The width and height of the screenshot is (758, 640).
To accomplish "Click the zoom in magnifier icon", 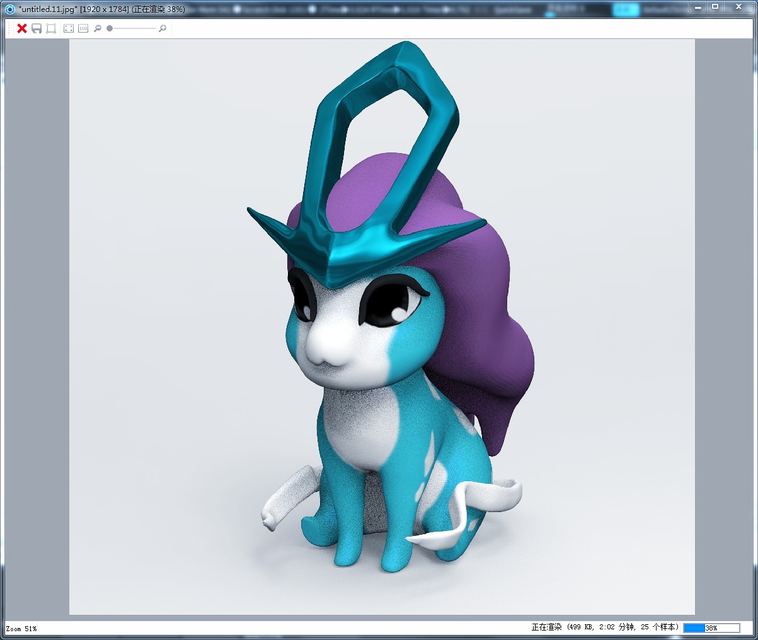I will pos(163,28).
